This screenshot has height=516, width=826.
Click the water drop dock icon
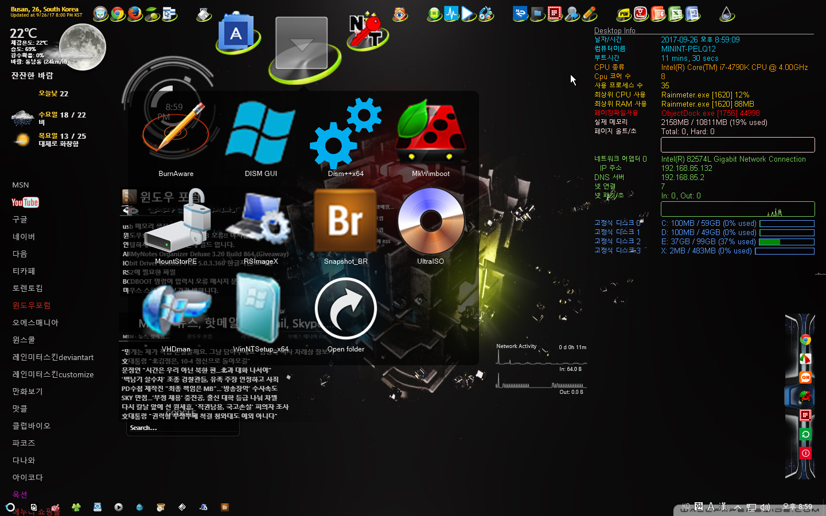[727, 13]
